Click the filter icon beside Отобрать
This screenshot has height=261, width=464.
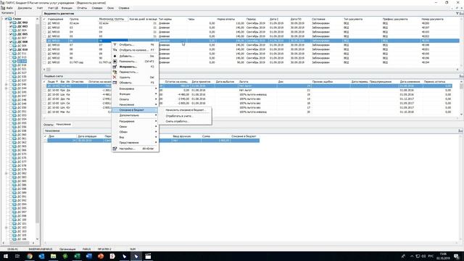coord(115,45)
